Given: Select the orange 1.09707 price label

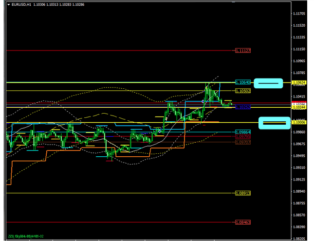Looking at the screenshot, I should click(242, 142).
